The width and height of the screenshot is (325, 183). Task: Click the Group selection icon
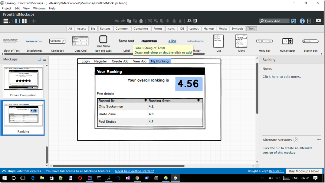coord(150,21)
